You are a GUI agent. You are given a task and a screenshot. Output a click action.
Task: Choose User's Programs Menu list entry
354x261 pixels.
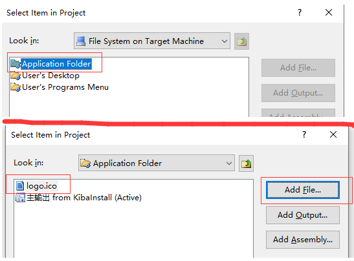(65, 87)
